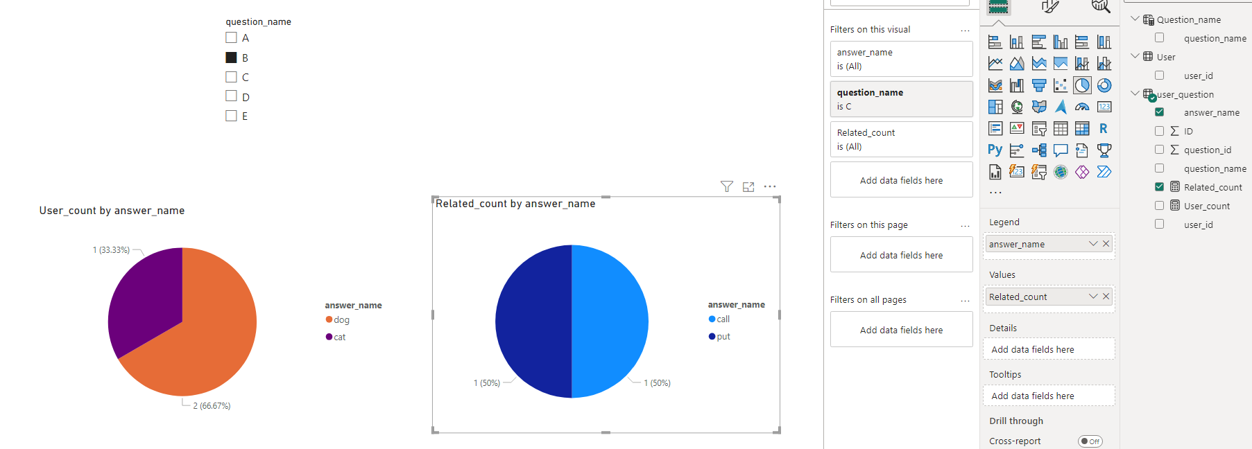Screen dimensions: 1252x449
Task: Remove answer_name from Legend
Action: (1106, 244)
